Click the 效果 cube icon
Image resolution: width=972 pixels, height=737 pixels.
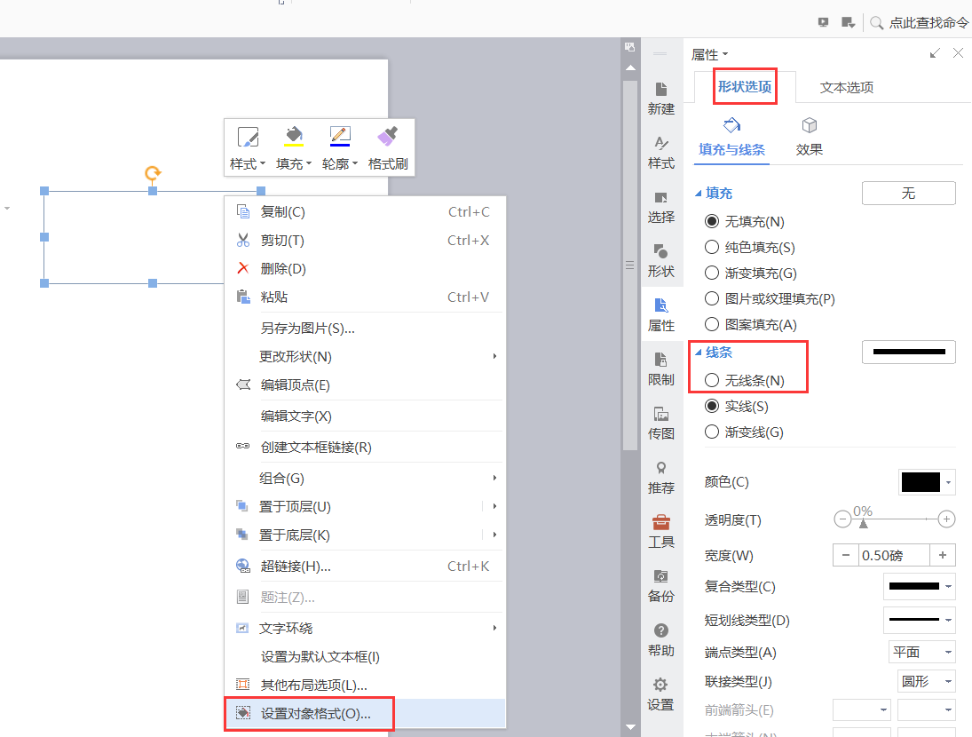pos(809,125)
